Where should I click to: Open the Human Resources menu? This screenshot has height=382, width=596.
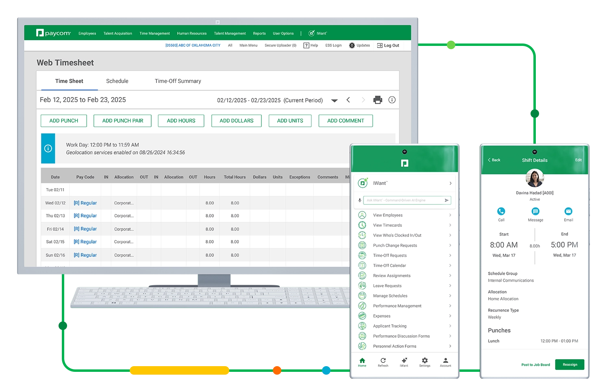click(191, 33)
